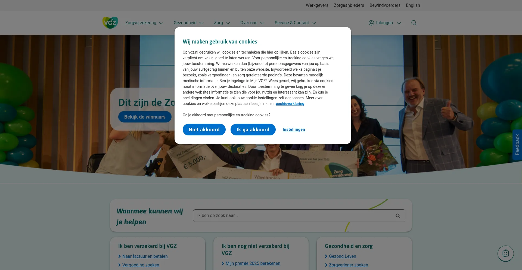Accept cookies with Ik ga akkoord

tap(253, 129)
